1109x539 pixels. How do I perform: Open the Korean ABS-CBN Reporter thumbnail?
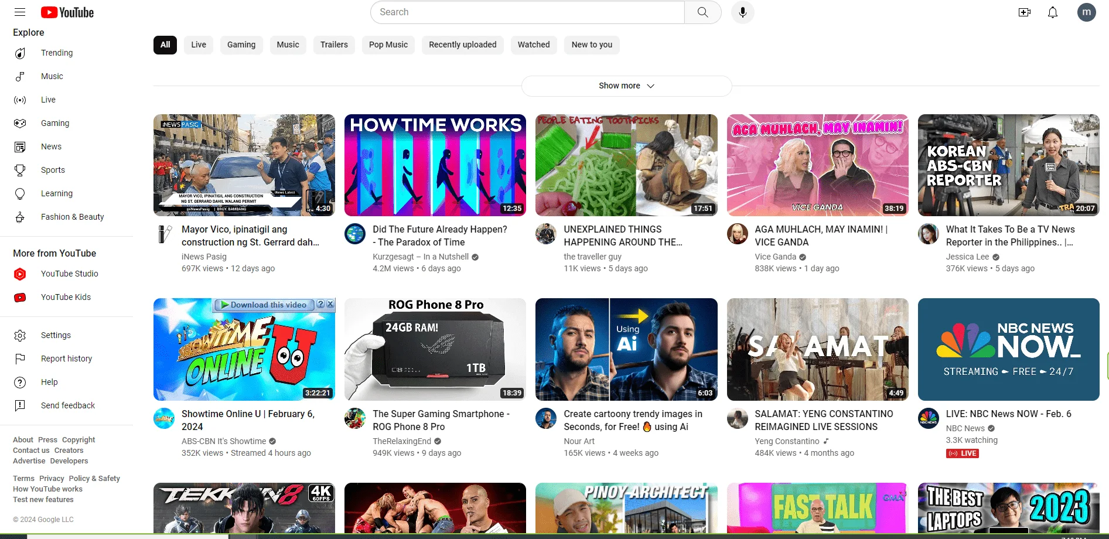pos(1009,165)
